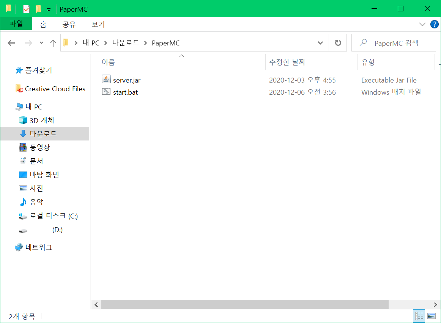Switch to large icons view in status bar
This screenshot has width=441, height=323.
(x=432, y=316)
